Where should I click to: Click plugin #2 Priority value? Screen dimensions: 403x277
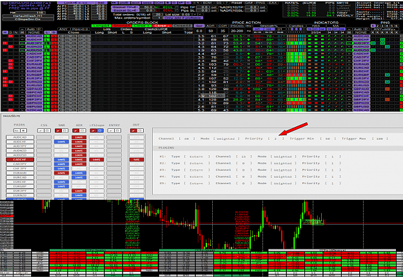coord(333,163)
